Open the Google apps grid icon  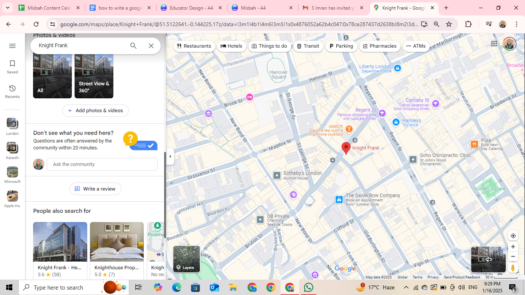(494, 44)
